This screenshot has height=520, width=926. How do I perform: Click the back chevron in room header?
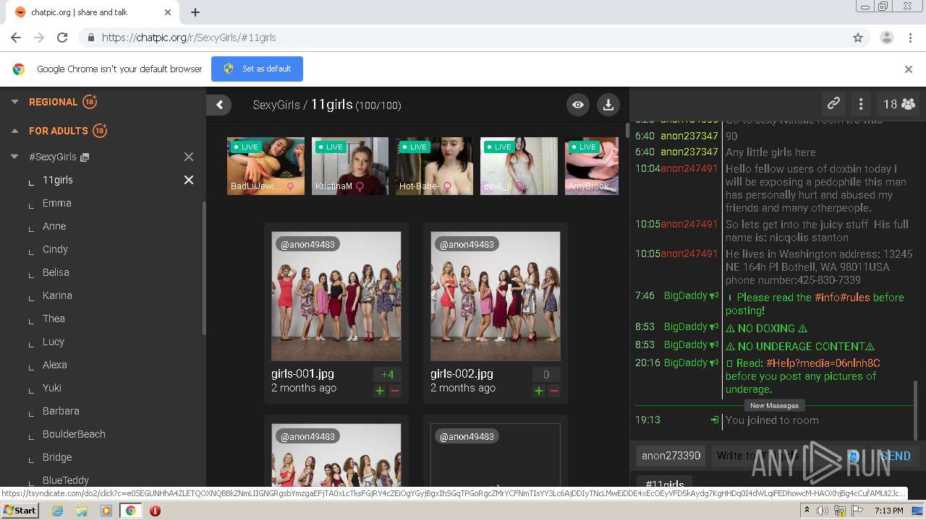pos(219,105)
